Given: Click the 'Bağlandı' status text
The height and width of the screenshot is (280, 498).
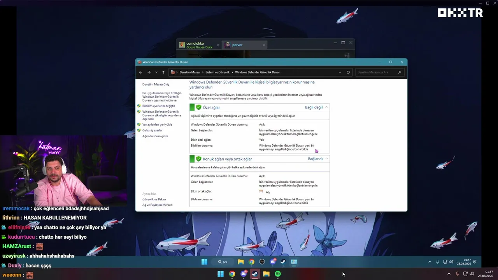Looking at the screenshot, I should pos(315,159).
